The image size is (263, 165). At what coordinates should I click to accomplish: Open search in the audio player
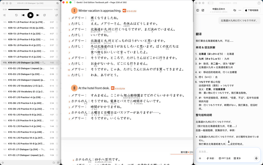[x=58, y=3]
